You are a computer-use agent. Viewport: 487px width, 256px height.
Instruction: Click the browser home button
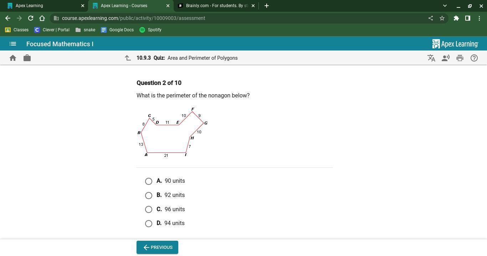42,18
